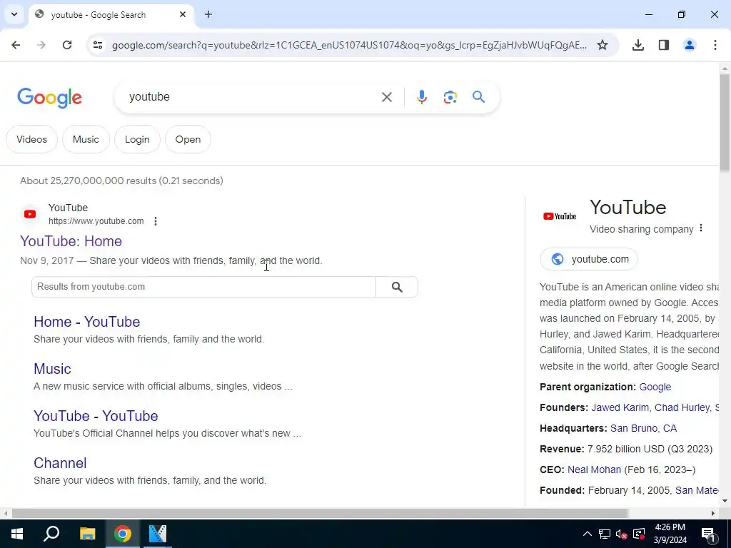Image resolution: width=731 pixels, height=548 pixels.
Task: Open the San Bruno, CA headquarters link
Action: point(643,428)
